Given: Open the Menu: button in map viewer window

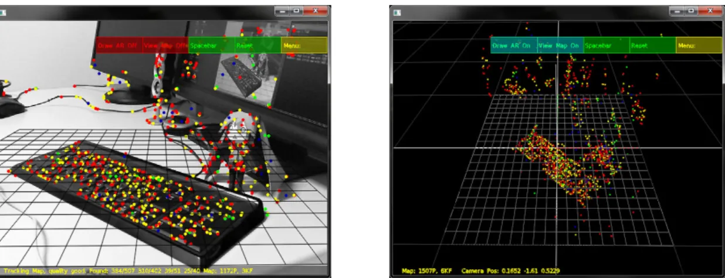Looking at the screenshot, I should pos(699,46).
